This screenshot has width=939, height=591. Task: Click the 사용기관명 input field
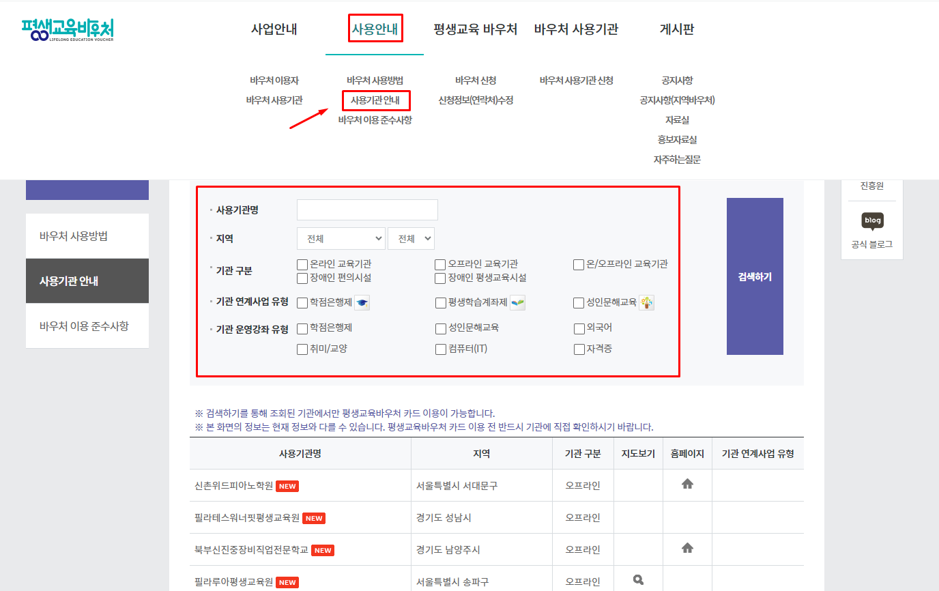pyautogui.click(x=367, y=210)
